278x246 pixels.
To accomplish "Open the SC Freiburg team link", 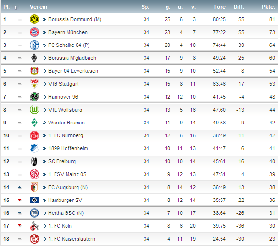I will [x=62, y=161].
